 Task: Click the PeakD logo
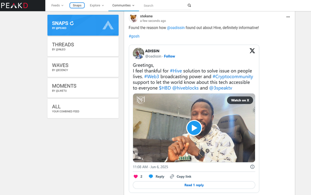14,5
